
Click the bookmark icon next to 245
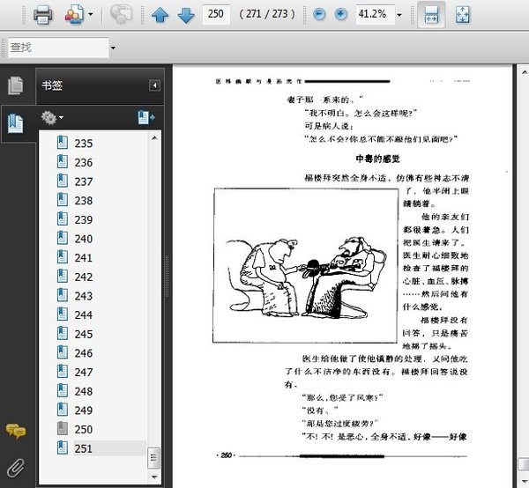click(x=63, y=333)
